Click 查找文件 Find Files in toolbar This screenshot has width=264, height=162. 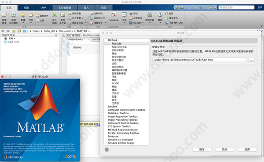(x=42, y=16)
